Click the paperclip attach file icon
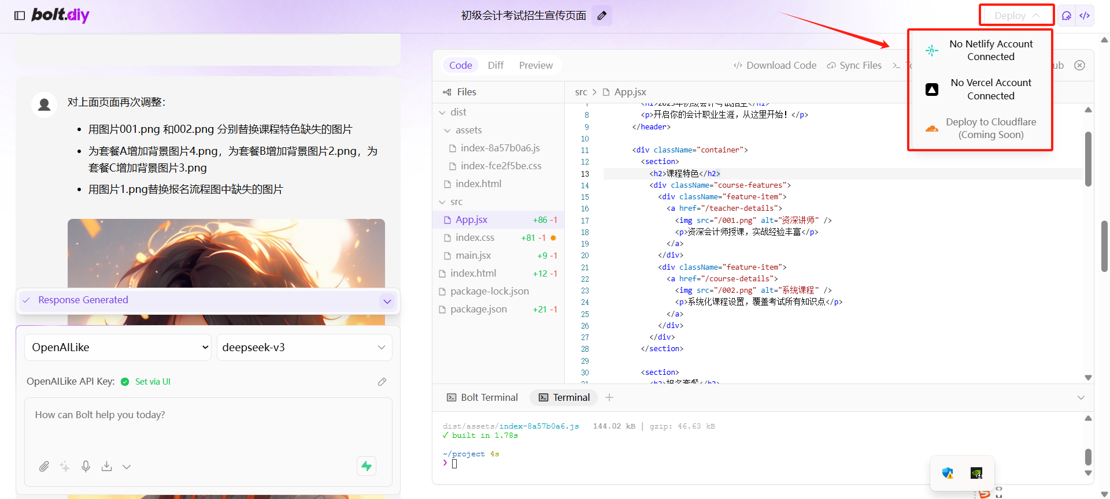 (44, 466)
